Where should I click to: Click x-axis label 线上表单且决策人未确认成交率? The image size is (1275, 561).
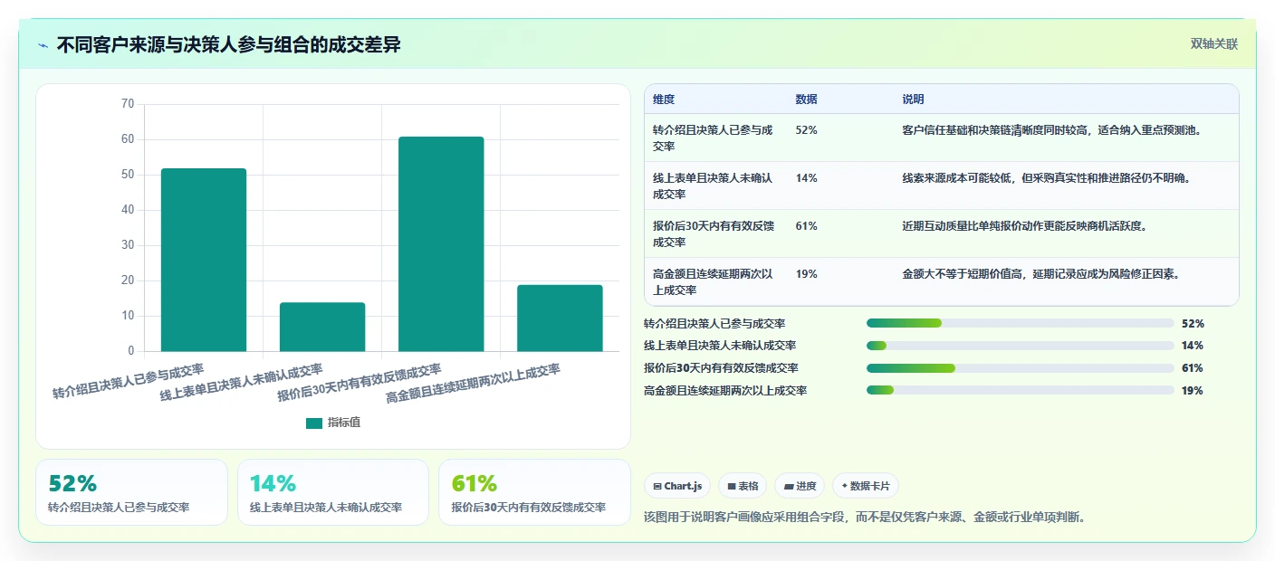[241, 383]
